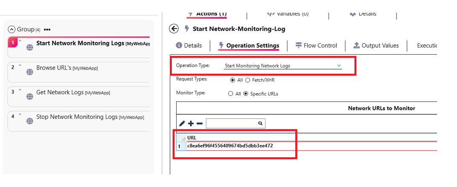Screen dimensions: 457x187
Task: Open the Operation Type dropdown
Action: tap(339, 66)
